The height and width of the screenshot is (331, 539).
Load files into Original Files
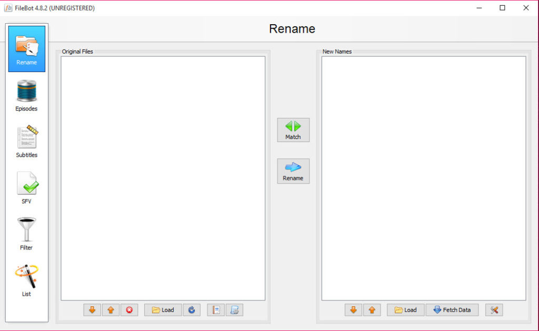pyautogui.click(x=163, y=310)
